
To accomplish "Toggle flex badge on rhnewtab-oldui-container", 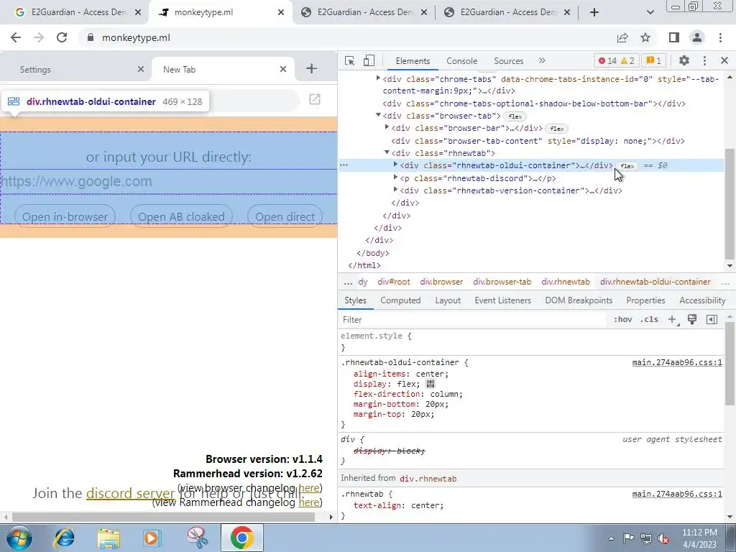I will coord(627,166).
